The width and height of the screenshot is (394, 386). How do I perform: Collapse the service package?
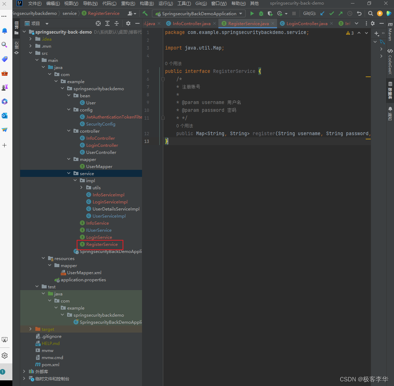69,173
